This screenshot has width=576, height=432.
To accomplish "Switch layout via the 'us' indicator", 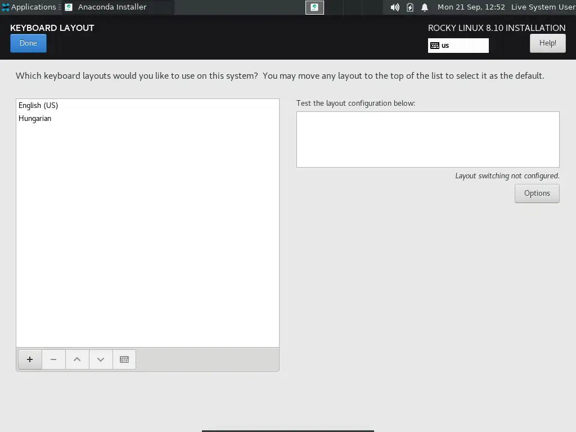I will [458, 46].
